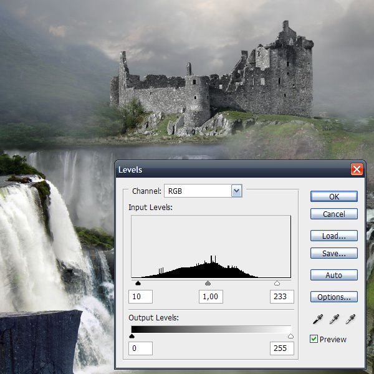This screenshot has width=374, height=374.
Task: Open the Channel RGB dropdown
Action: [x=203, y=191]
